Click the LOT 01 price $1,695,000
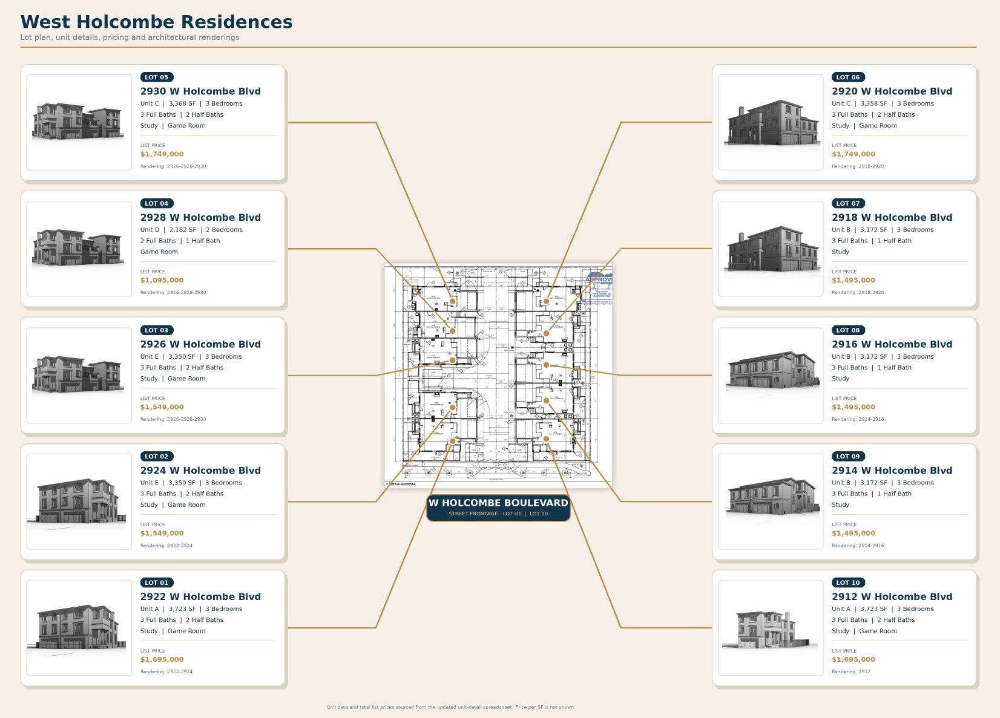This screenshot has width=1000, height=718. coord(162,660)
